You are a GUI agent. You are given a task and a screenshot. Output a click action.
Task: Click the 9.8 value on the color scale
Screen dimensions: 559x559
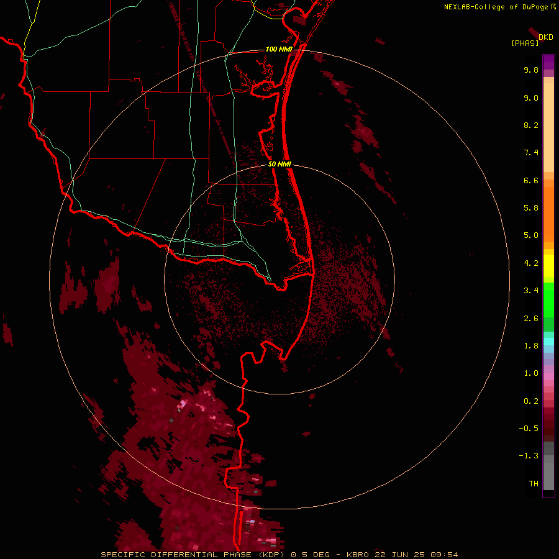pyautogui.click(x=531, y=70)
